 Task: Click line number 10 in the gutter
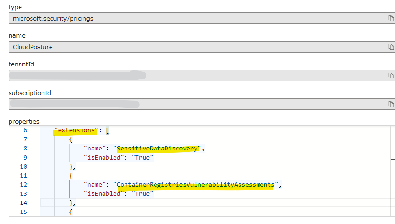pyautogui.click(x=23, y=167)
